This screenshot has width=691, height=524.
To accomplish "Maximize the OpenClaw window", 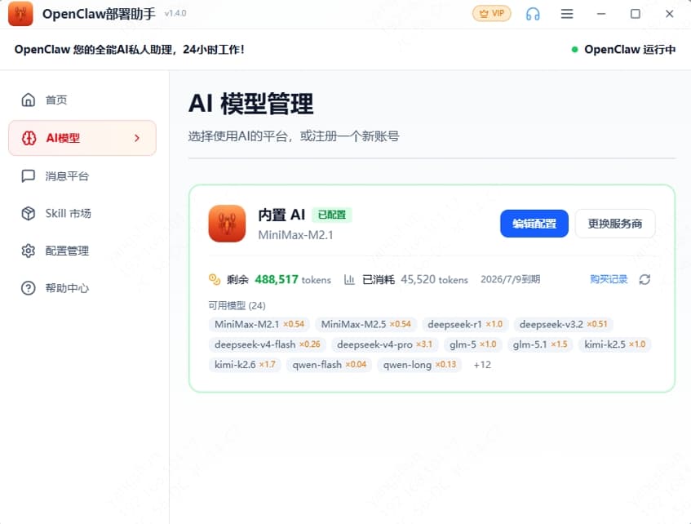I will (635, 14).
